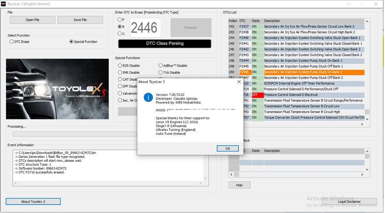Screen dimensions: 385x213
Task: Click the red OFF state cell for P2716
Action: point(257,95)
